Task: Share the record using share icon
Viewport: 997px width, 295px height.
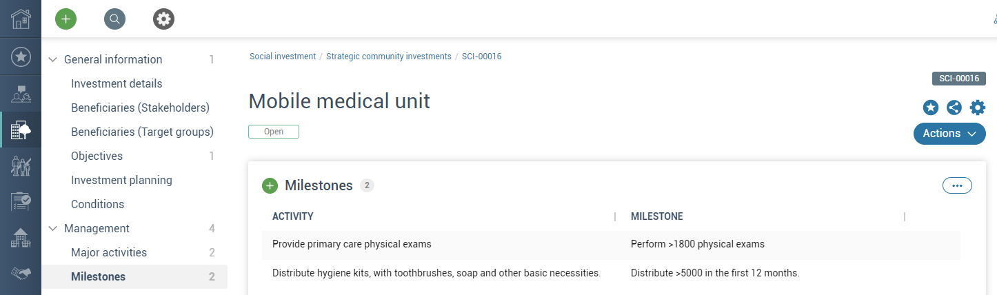Action: (954, 108)
